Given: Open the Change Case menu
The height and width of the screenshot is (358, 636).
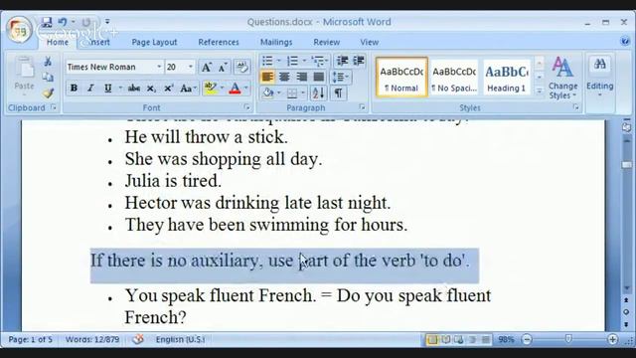Looking at the screenshot, I should 188,88.
